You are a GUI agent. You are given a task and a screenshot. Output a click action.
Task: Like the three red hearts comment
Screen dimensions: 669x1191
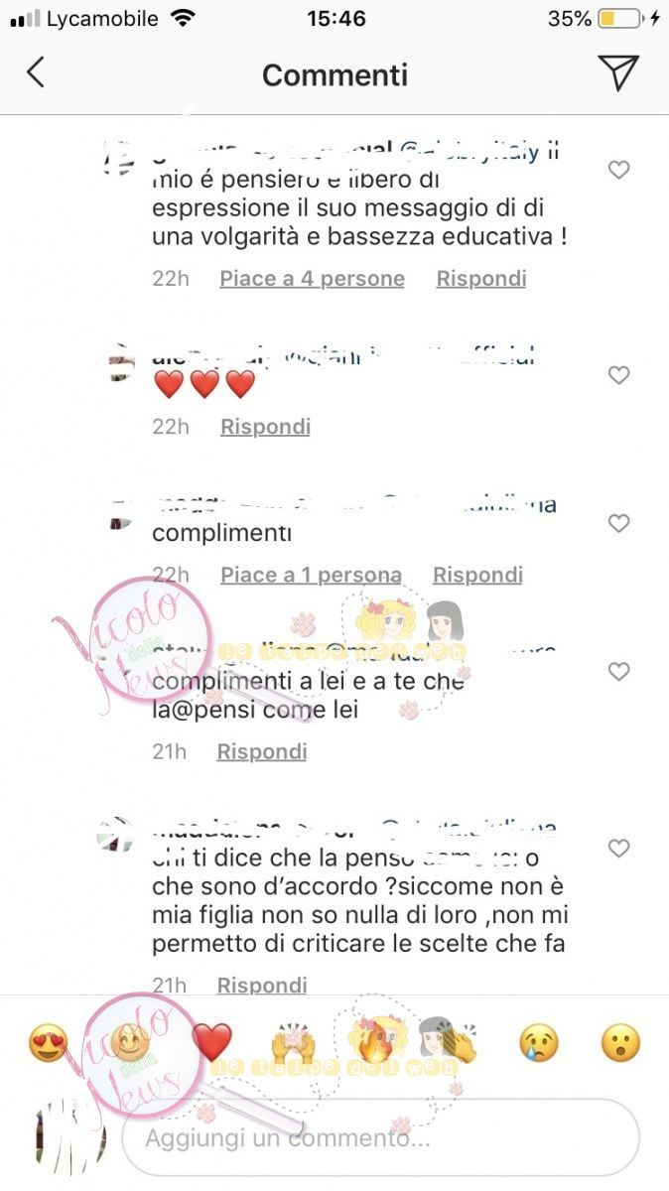click(619, 375)
